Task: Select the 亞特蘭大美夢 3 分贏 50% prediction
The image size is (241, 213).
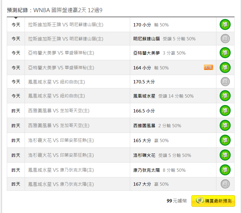Action: pos(159,53)
